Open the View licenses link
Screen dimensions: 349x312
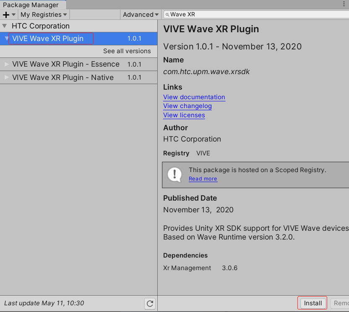click(184, 115)
